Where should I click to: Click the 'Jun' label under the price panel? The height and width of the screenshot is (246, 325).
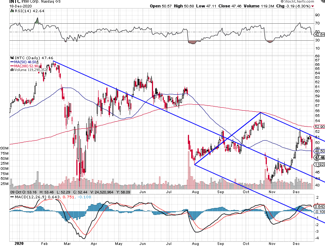point(143,192)
